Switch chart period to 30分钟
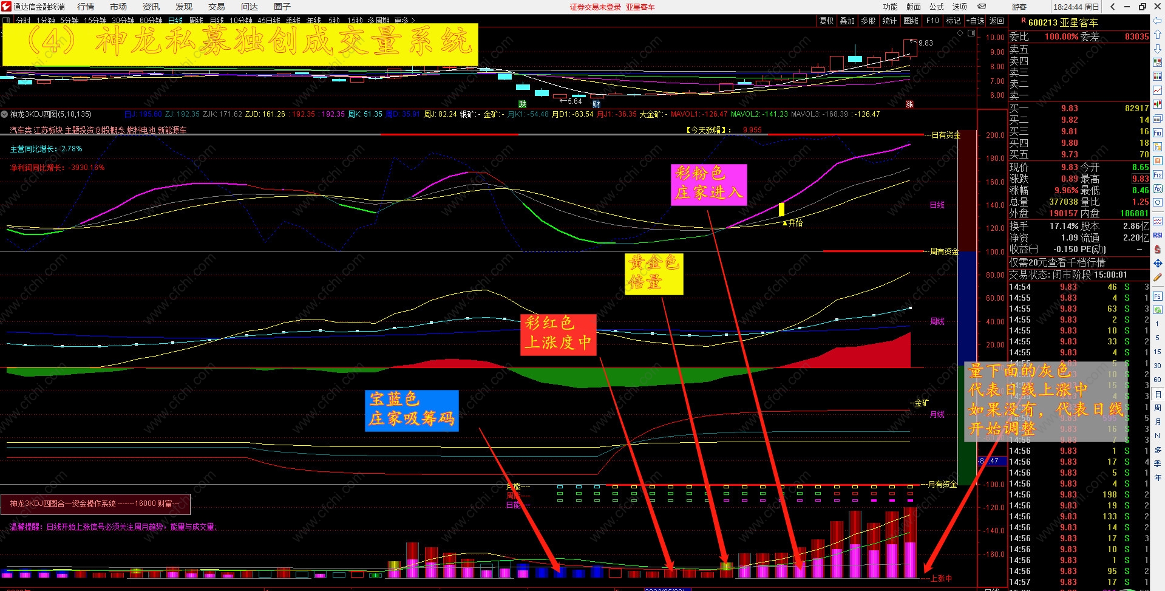1165x591 pixels. click(x=123, y=20)
